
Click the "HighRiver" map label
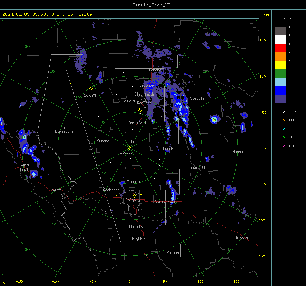click(141, 239)
